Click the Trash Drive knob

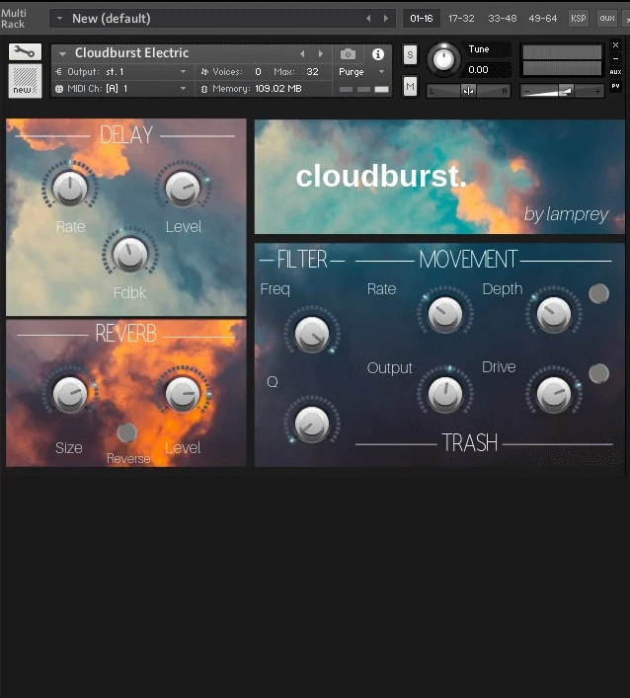point(553,394)
